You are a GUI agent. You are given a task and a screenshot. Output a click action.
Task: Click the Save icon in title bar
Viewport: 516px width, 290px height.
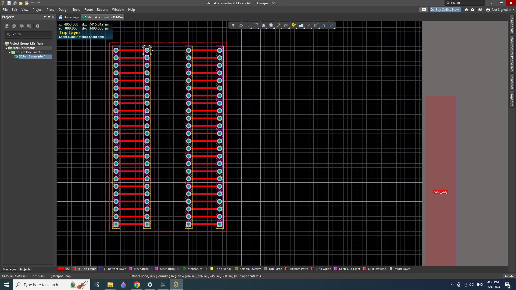(x=9, y=3)
